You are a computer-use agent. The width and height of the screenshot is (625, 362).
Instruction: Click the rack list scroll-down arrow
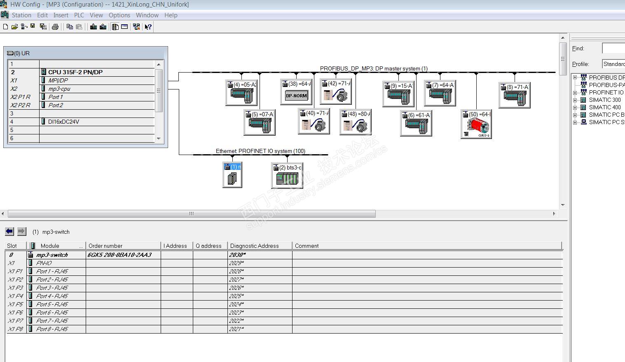coord(159,139)
